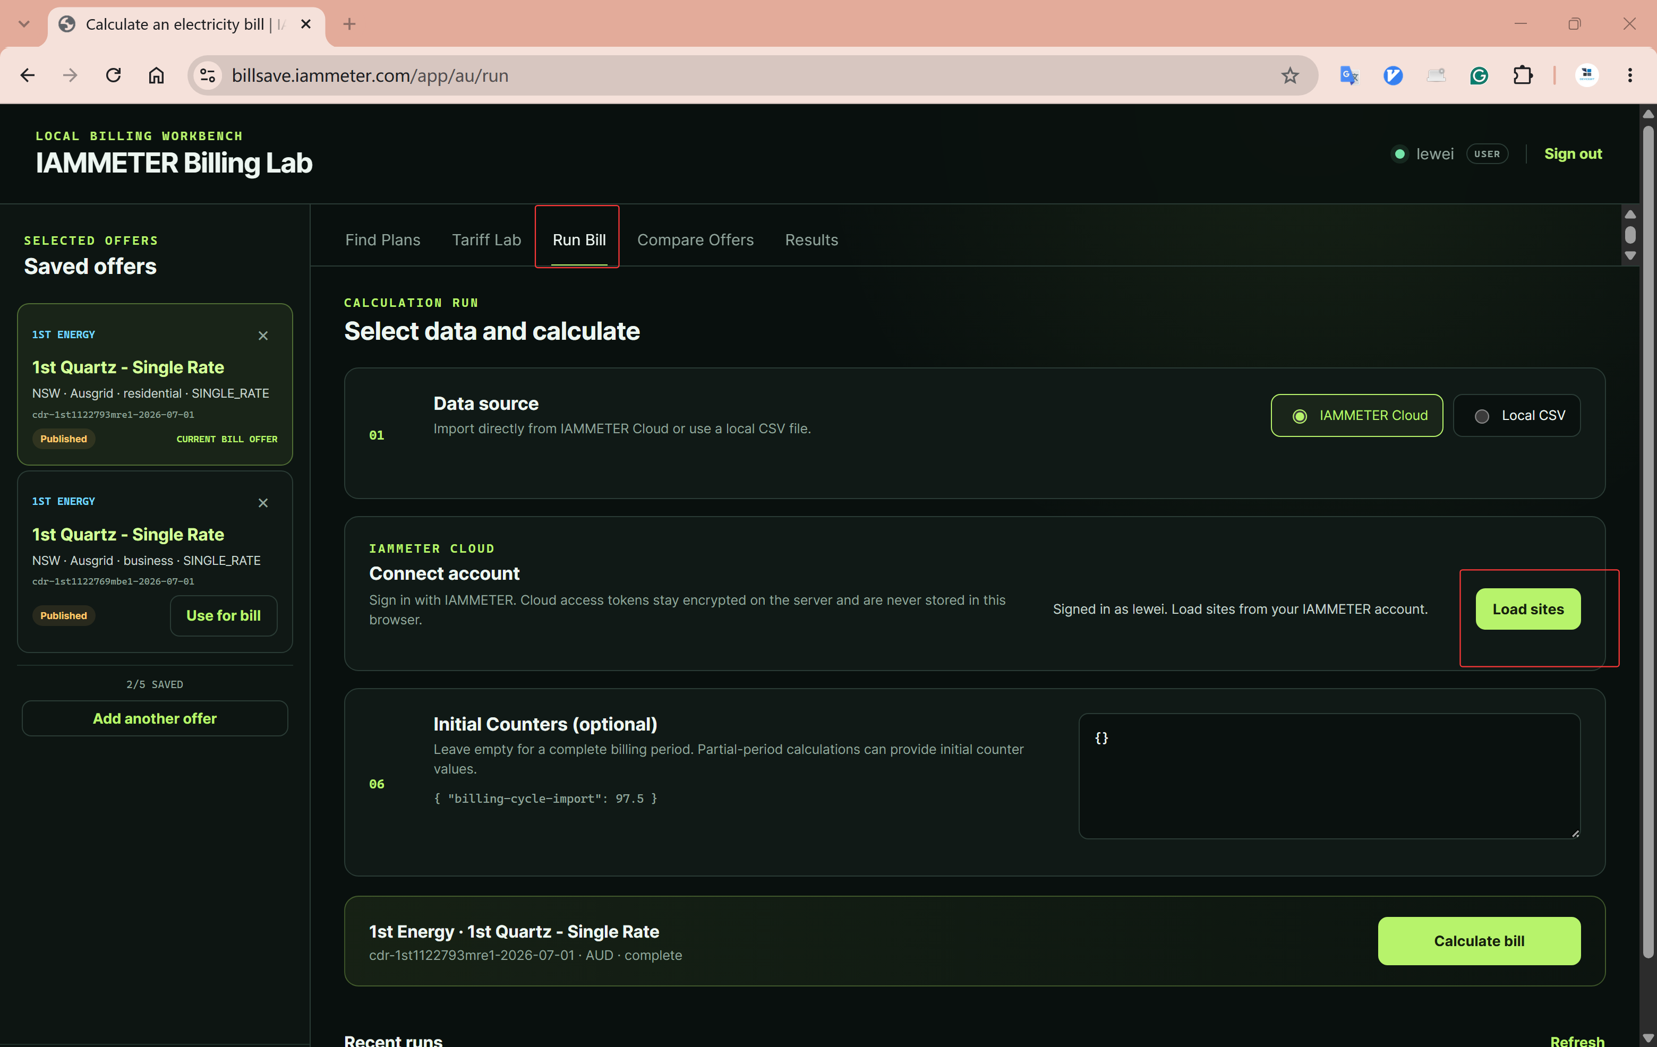1657x1047 pixels.
Task: Switch to the Find Plans tab
Action: (382, 240)
